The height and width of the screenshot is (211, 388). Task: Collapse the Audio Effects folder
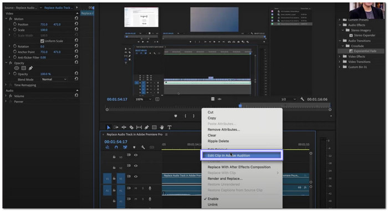click(340, 25)
